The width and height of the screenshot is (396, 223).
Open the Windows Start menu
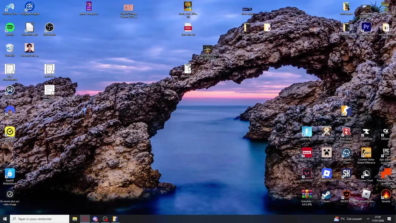tap(5, 219)
